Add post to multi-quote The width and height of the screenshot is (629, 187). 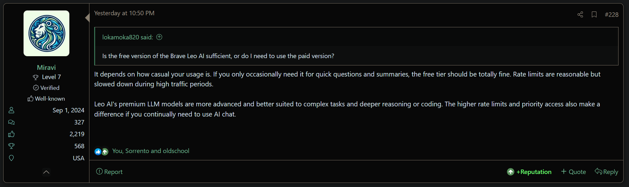(x=573, y=172)
